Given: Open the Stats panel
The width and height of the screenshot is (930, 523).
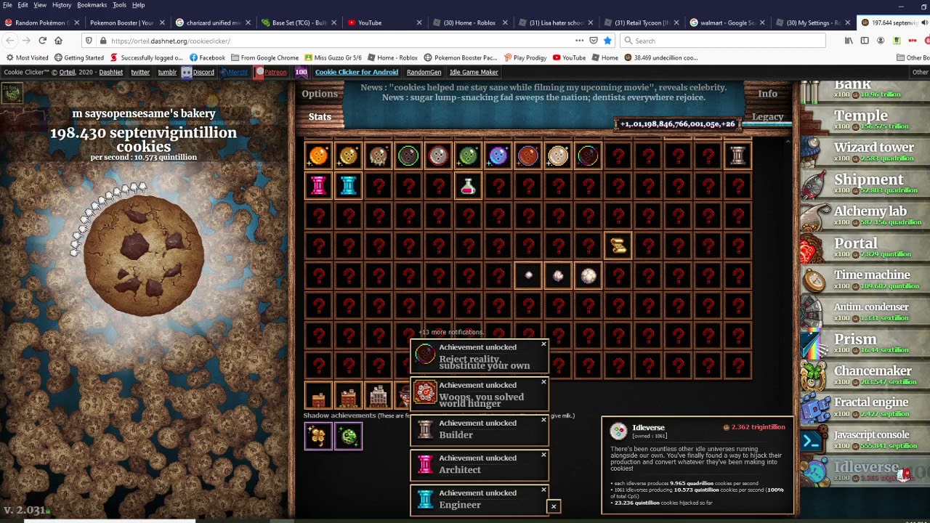Looking at the screenshot, I should pyautogui.click(x=320, y=116).
